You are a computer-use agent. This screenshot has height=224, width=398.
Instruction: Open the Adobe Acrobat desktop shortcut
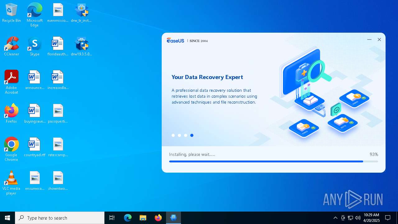[x=12, y=82]
